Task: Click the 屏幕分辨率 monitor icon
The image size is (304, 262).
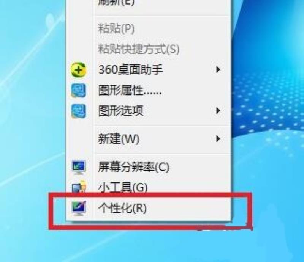Action: coord(79,167)
